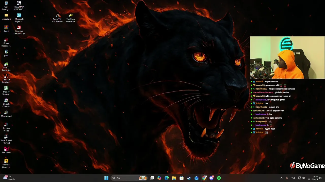Open File Explorer from the taskbar
Image resolution: width=325 pixels, height=182 pixels.
174,178
